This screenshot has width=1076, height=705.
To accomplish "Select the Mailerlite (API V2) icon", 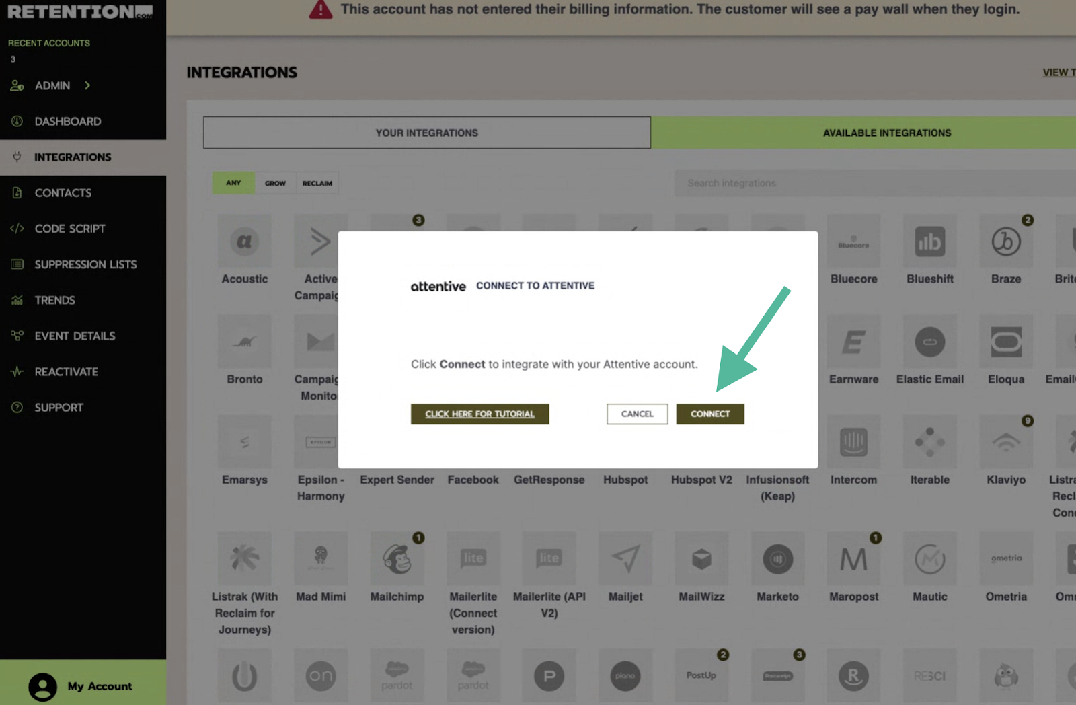I will (549, 558).
